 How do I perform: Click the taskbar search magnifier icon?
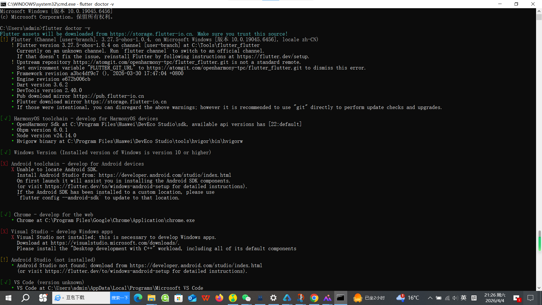[x=26, y=298]
